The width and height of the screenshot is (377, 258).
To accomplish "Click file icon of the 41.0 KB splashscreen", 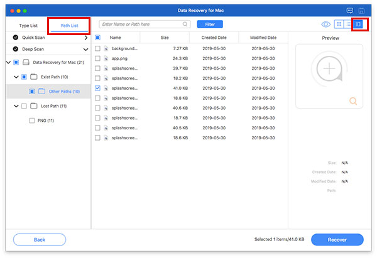I will click(x=106, y=88).
